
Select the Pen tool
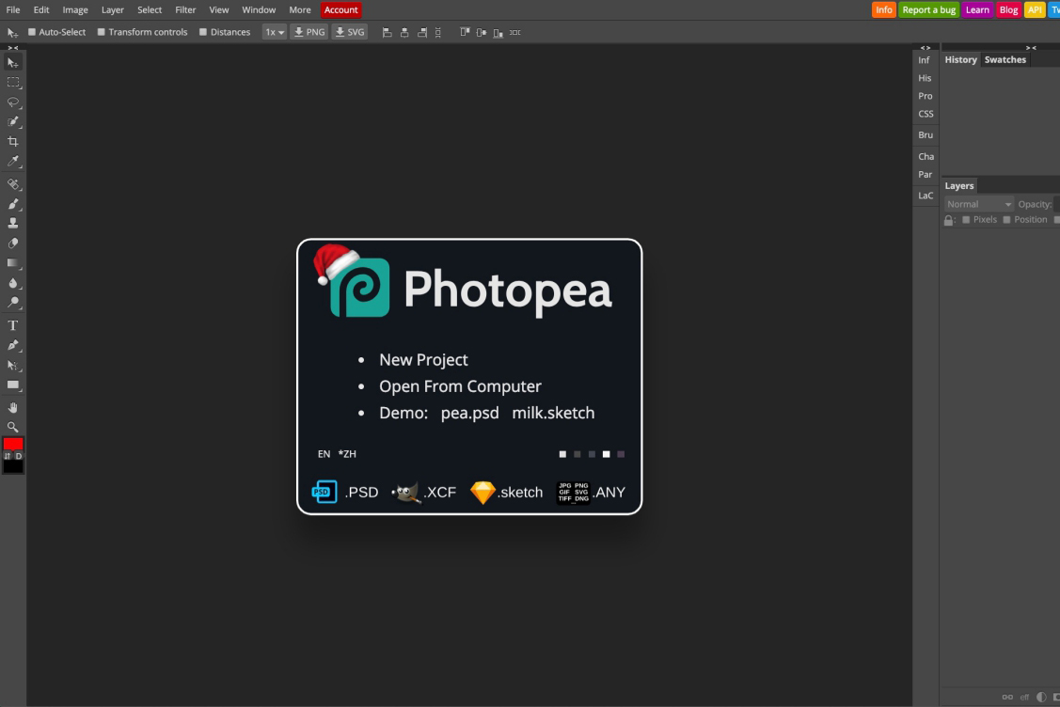pos(13,345)
